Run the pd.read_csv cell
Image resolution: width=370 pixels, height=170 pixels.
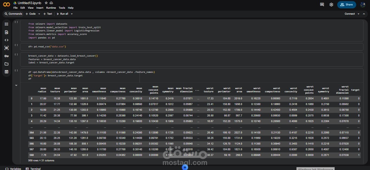16,45
